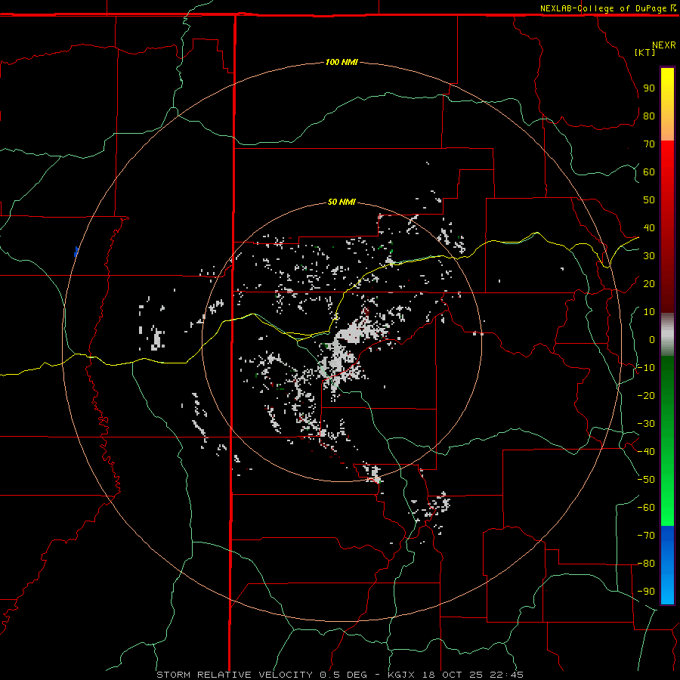Click the 50 NMI range ring label
This screenshot has width=680, height=680.
pos(342,202)
